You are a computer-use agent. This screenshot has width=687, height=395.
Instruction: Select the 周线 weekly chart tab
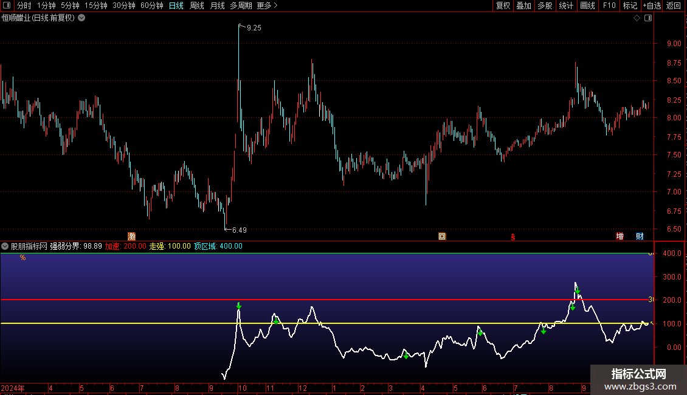pos(197,5)
